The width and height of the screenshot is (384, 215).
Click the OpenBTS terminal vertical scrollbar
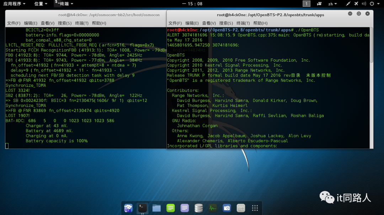(x=372, y=45)
